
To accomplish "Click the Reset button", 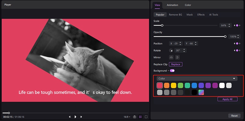I will tap(234, 116).
